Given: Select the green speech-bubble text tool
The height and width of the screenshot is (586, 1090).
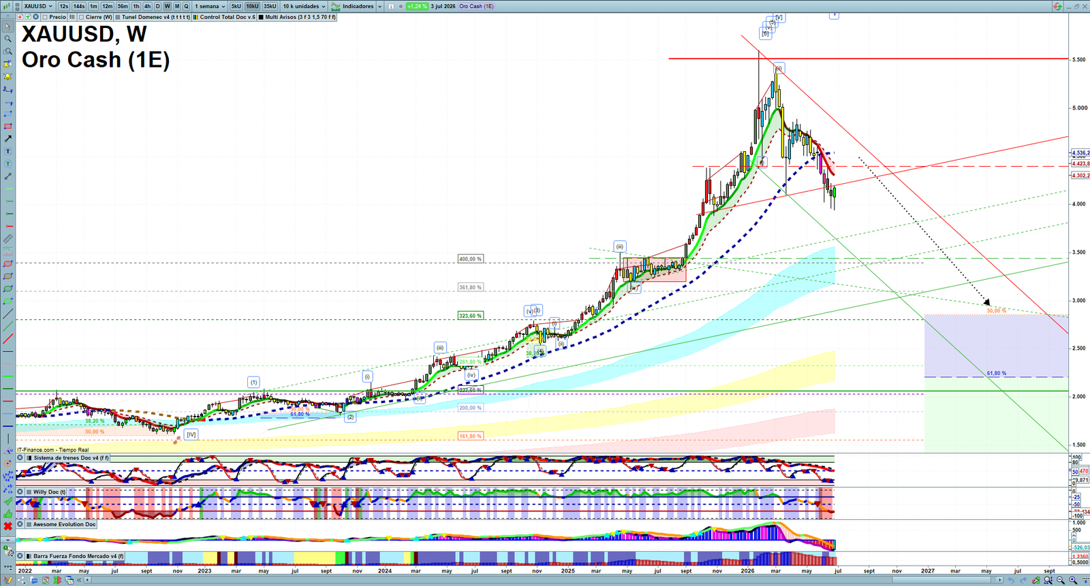Looking at the screenshot, I should (x=8, y=163).
